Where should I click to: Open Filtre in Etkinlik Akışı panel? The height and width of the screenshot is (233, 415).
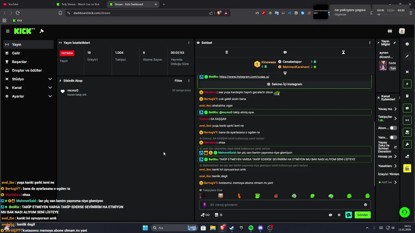(178, 81)
